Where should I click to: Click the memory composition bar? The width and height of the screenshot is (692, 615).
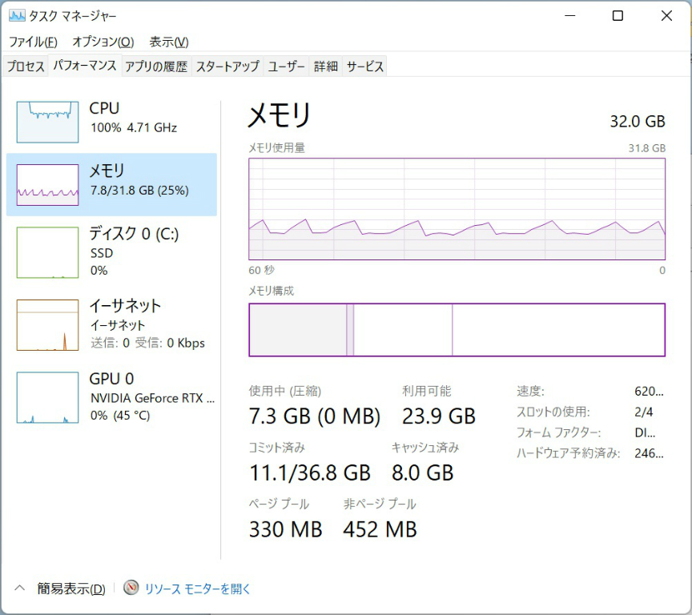point(457,329)
